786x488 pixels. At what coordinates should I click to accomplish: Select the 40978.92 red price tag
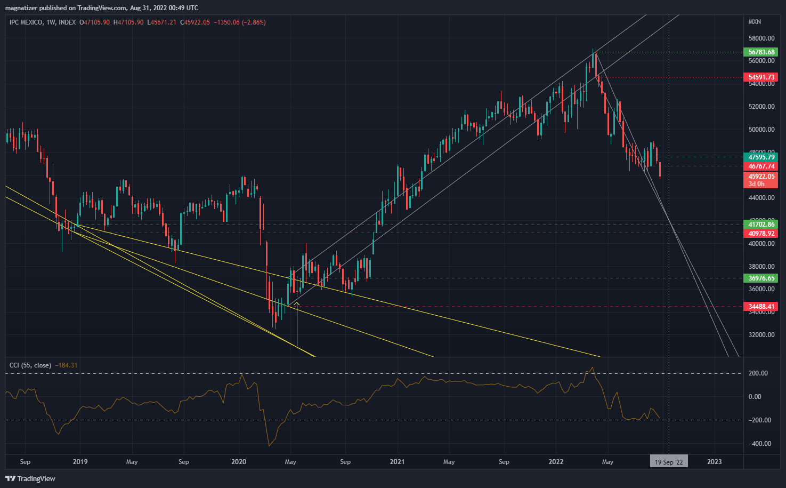click(x=761, y=234)
